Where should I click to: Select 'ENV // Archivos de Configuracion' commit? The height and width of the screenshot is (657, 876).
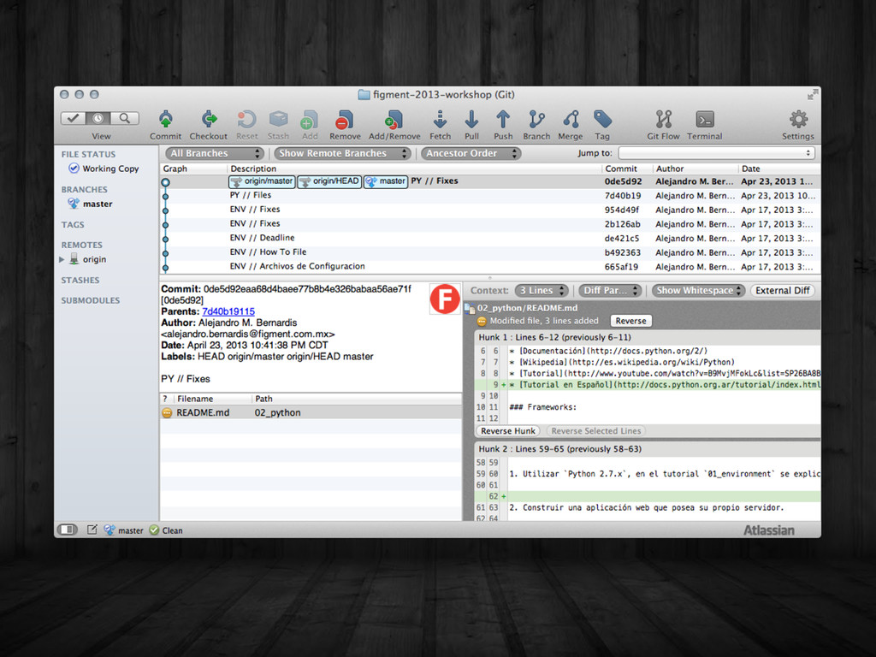click(490, 267)
